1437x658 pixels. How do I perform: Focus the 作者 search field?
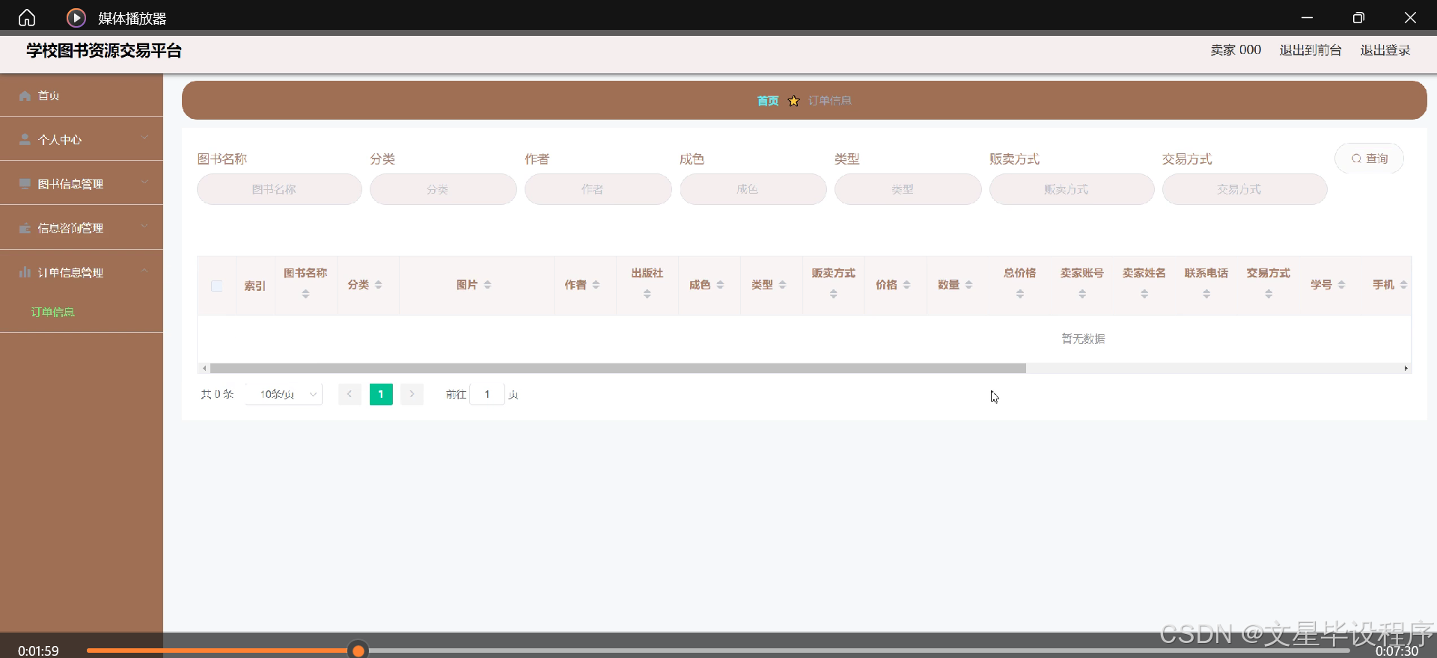click(598, 189)
